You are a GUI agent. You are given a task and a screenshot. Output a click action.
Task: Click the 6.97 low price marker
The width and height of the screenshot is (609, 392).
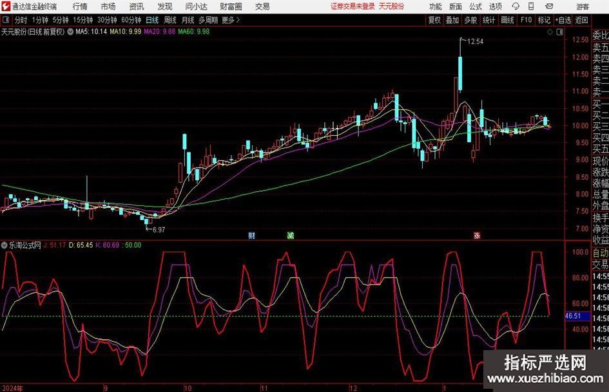(159, 230)
